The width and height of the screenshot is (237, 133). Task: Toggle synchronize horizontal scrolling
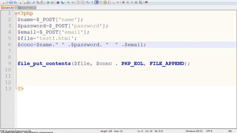click(x=82, y=3)
